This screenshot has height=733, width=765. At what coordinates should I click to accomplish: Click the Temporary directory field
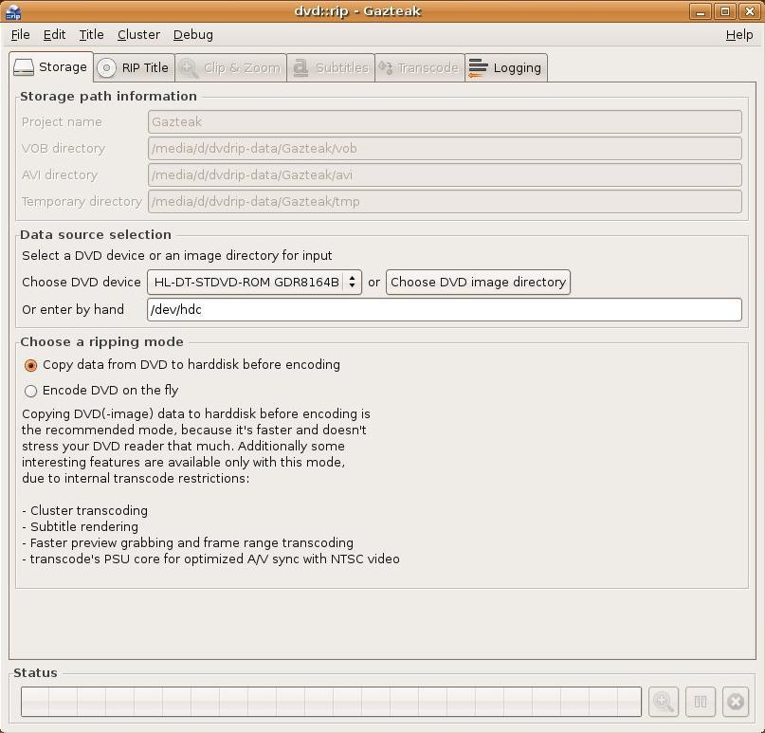[445, 201]
